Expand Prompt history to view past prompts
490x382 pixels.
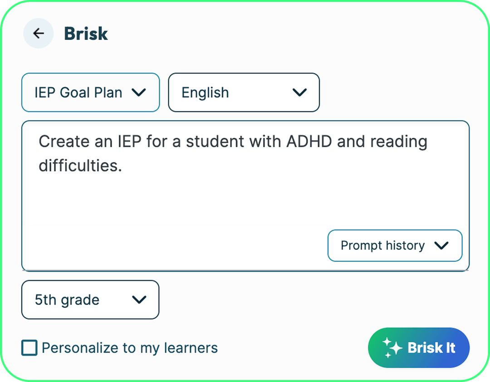click(394, 246)
